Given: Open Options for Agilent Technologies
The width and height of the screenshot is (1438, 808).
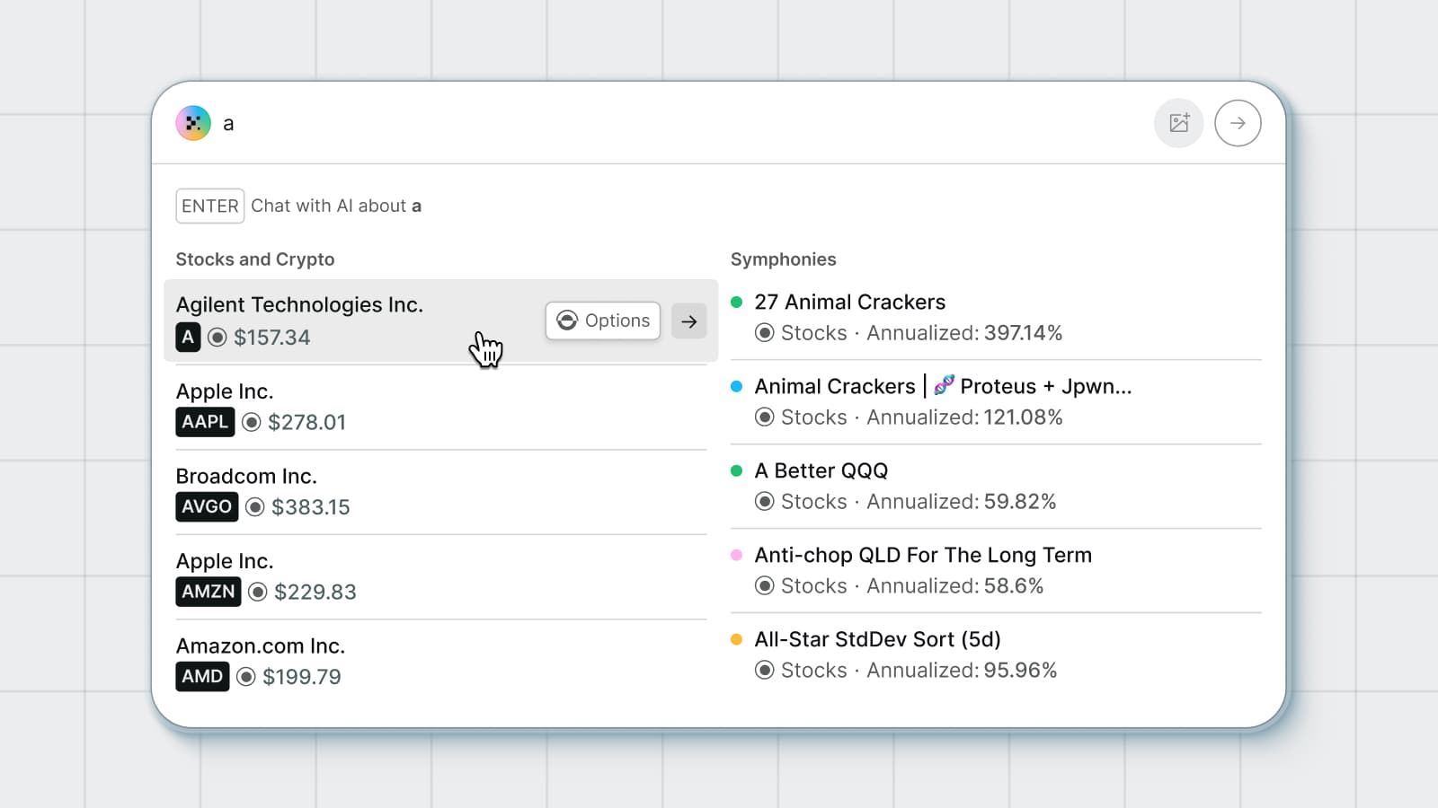Looking at the screenshot, I should 603,321.
